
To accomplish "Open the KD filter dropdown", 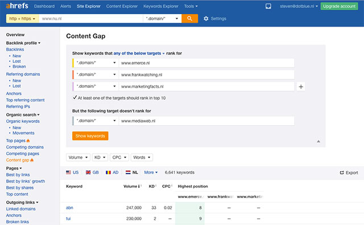I will 100,158.
